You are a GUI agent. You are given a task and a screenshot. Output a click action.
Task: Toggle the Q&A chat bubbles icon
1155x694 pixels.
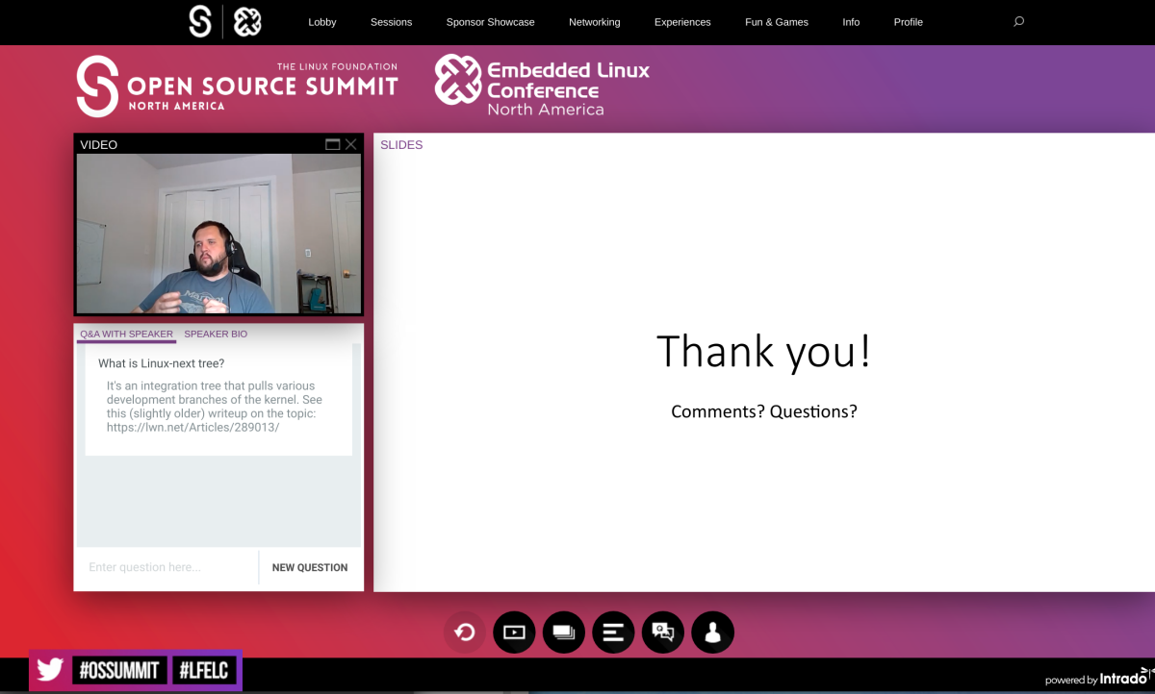point(663,632)
